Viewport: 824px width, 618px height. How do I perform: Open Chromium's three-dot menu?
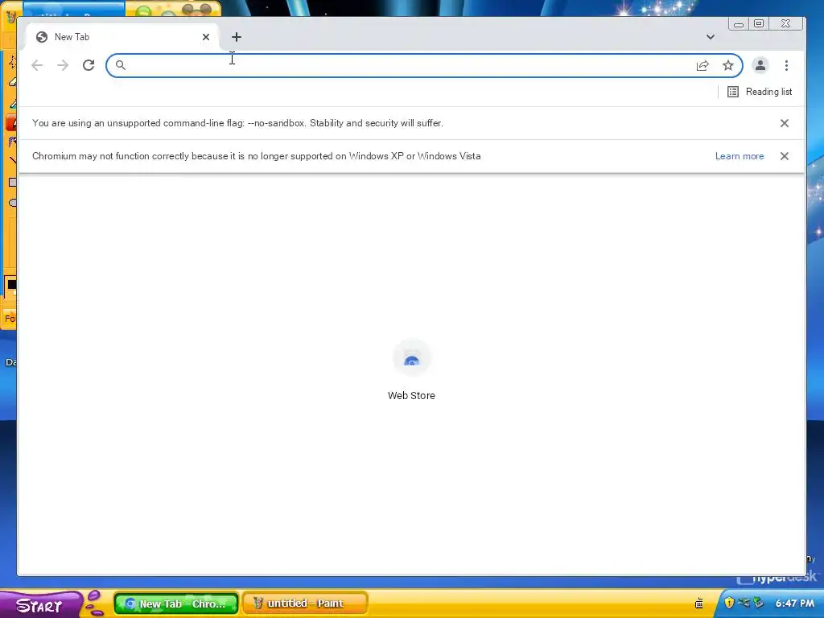[x=786, y=65]
